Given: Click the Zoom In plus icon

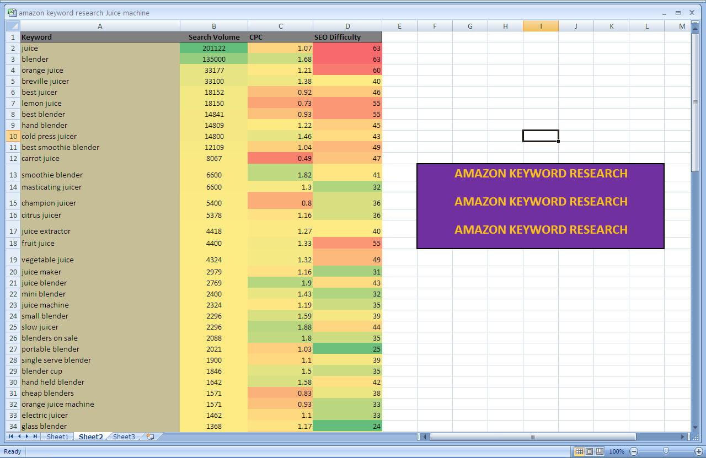Looking at the screenshot, I should click(x=699, y=451).
